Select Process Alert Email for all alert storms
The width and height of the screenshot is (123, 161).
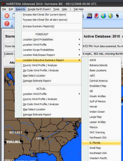click(49, 20)
